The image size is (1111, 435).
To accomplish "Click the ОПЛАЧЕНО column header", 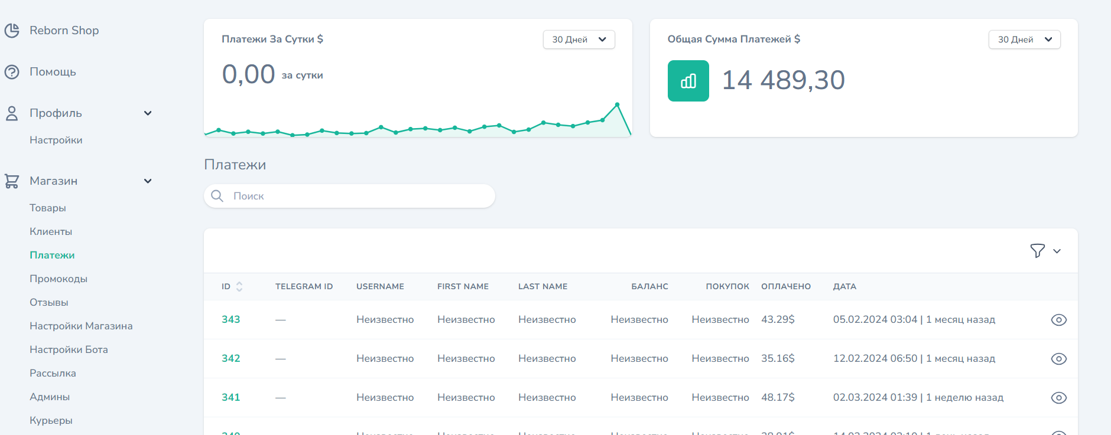I will click(786, 286).
